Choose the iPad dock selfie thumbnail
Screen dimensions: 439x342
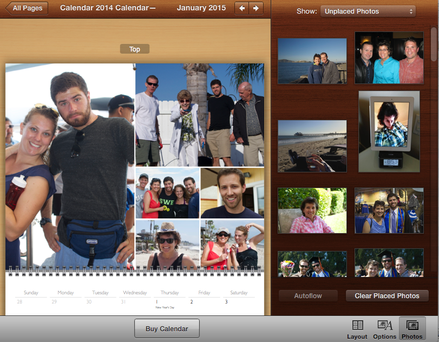coord(389,130)
